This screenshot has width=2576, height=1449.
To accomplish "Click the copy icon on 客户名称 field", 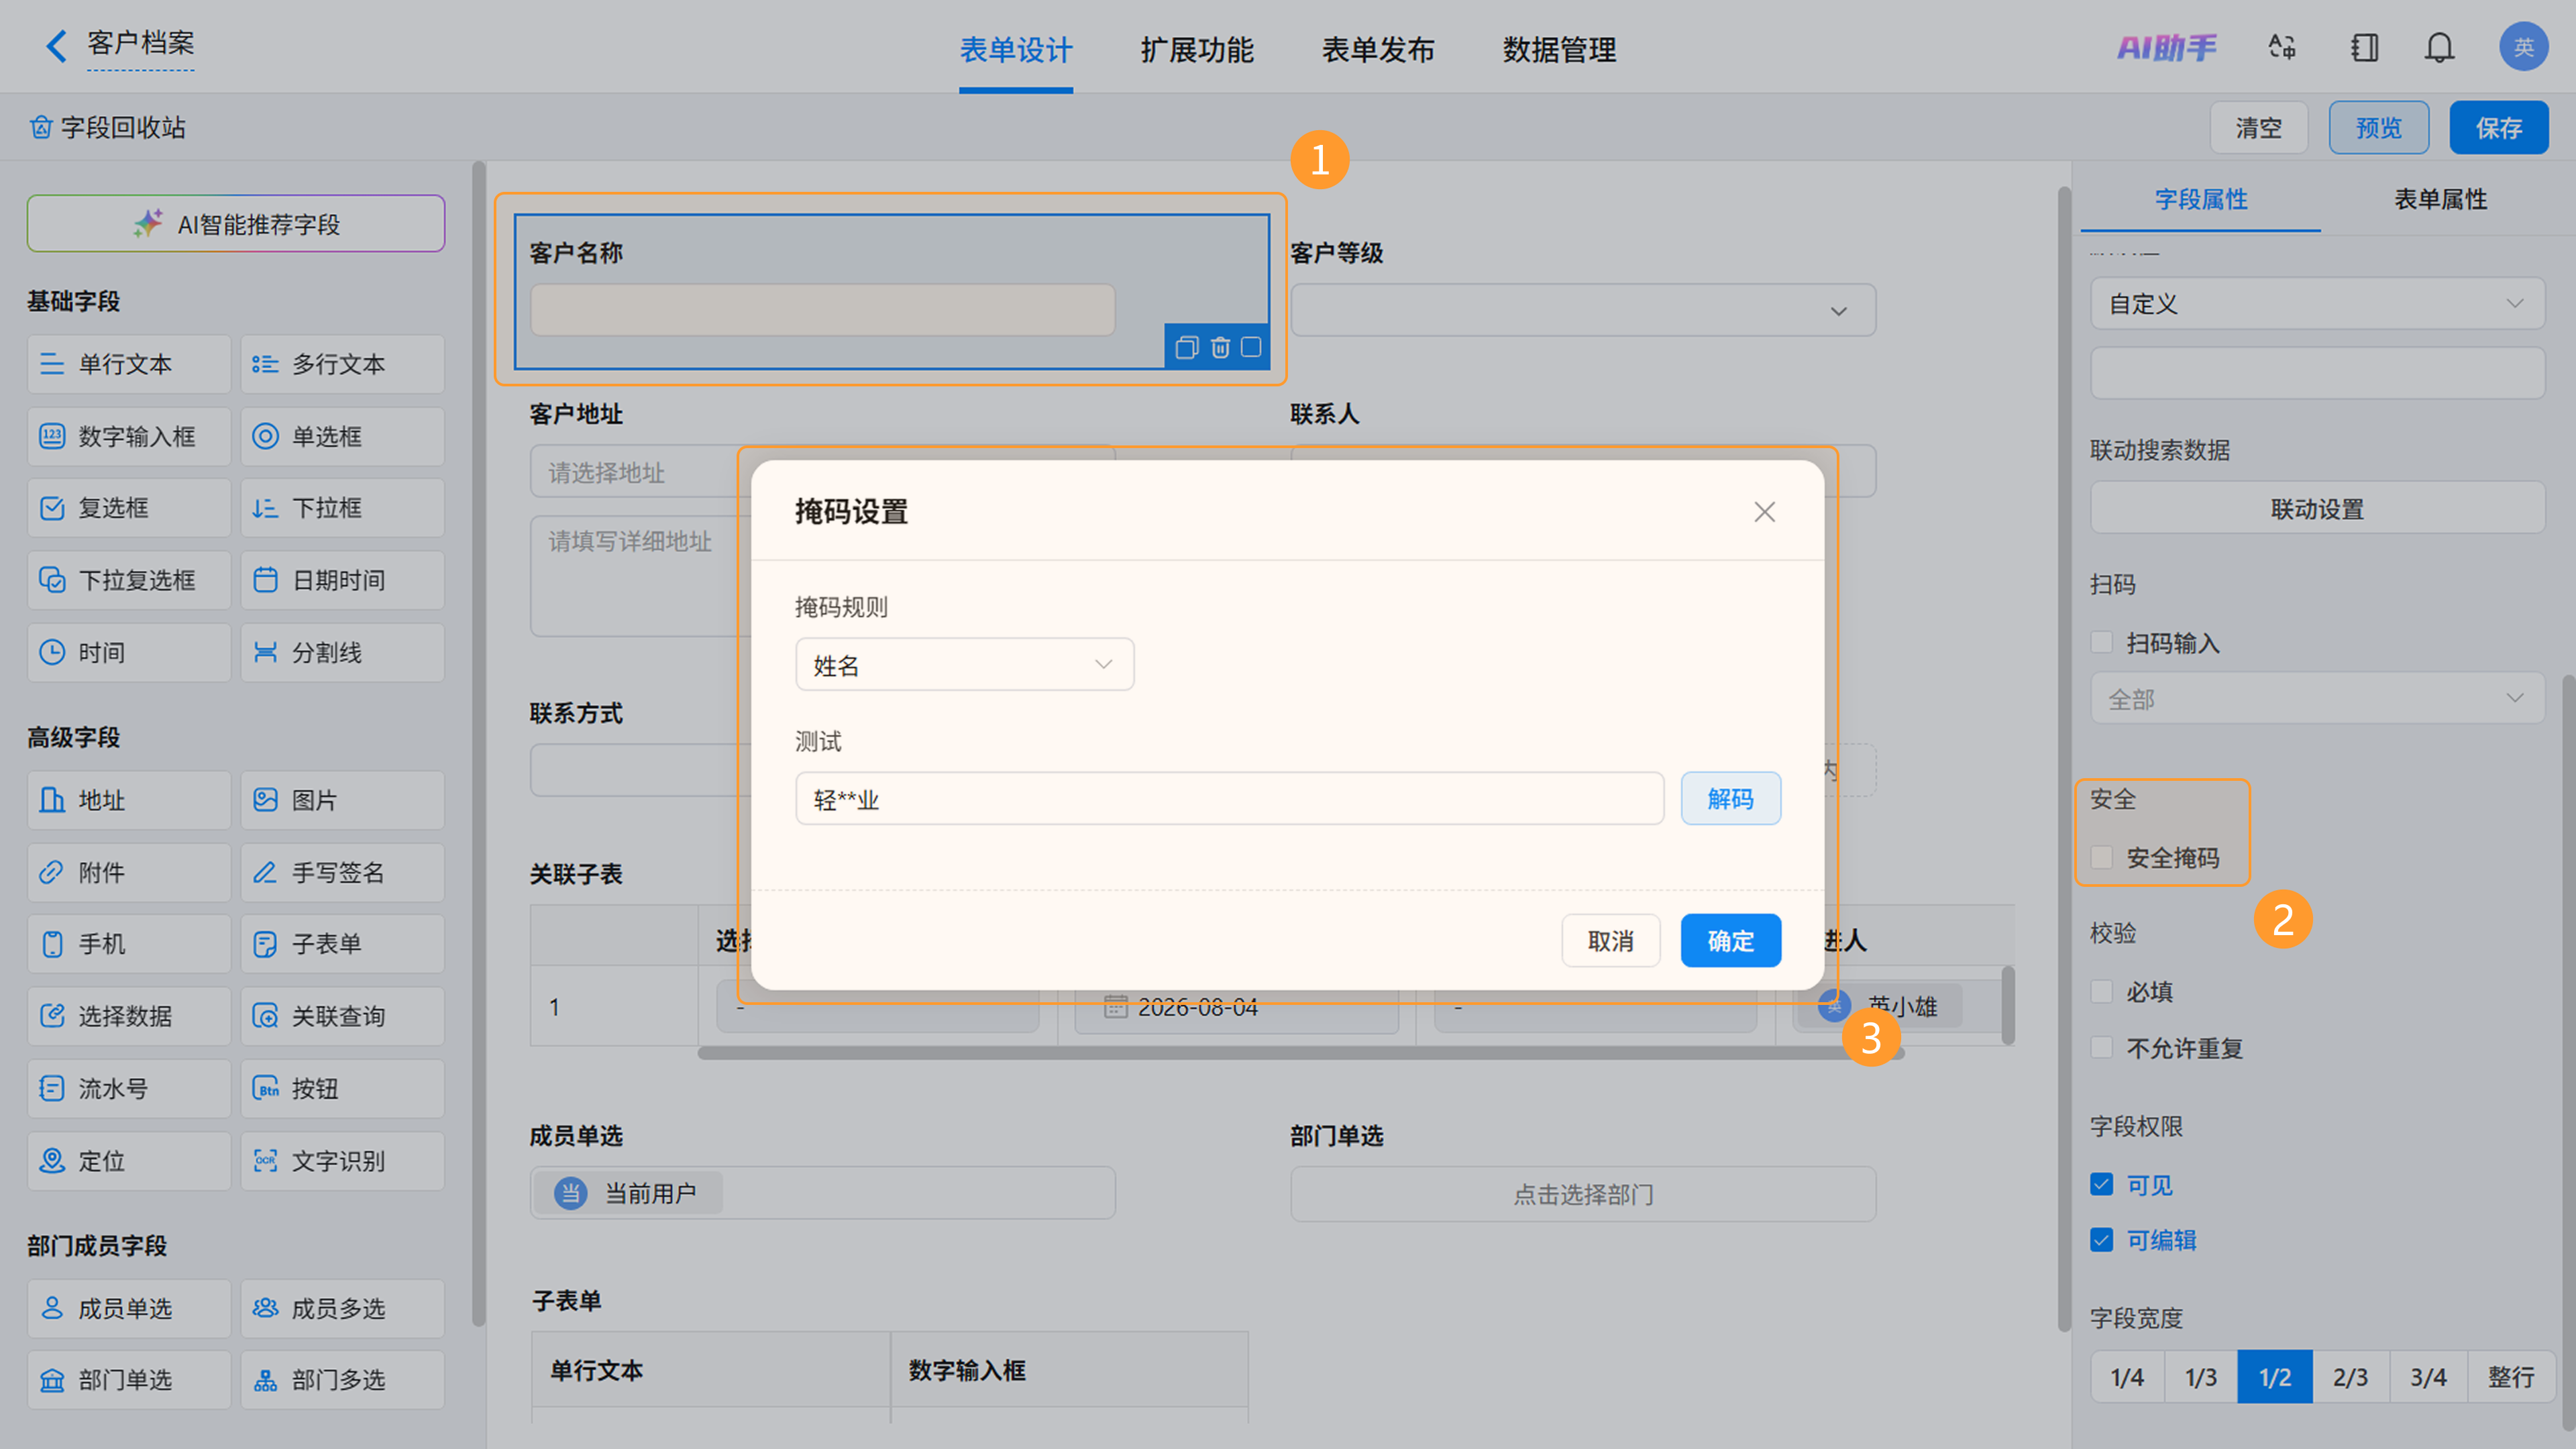I will [1187, 347].
